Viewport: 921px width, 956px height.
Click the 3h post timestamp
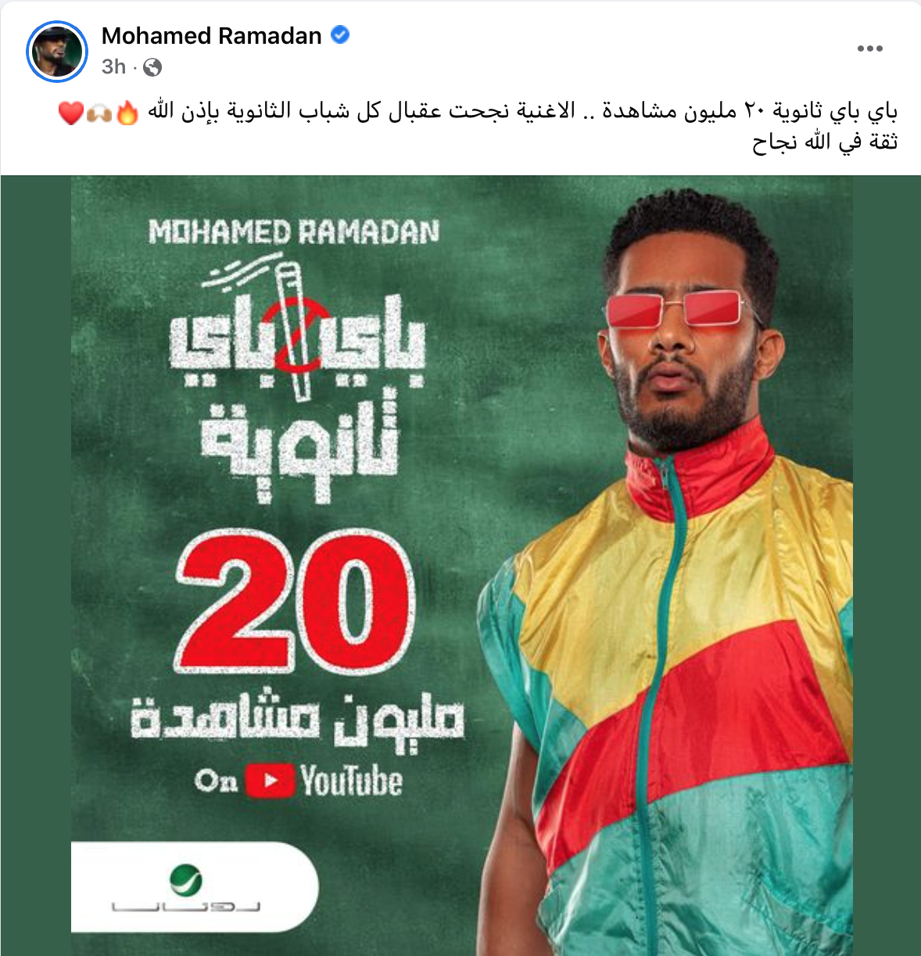tap(113, 67)
